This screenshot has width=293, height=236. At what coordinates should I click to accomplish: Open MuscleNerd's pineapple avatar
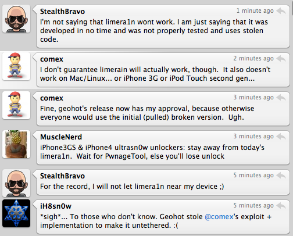click(16, 144)
